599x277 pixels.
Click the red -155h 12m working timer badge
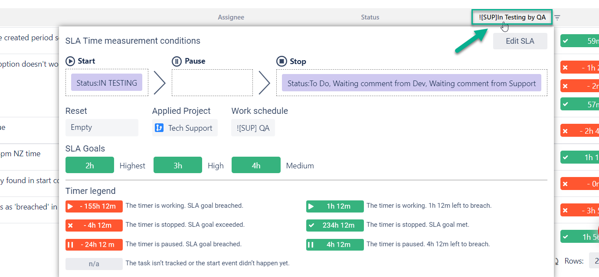coord(94,206)
